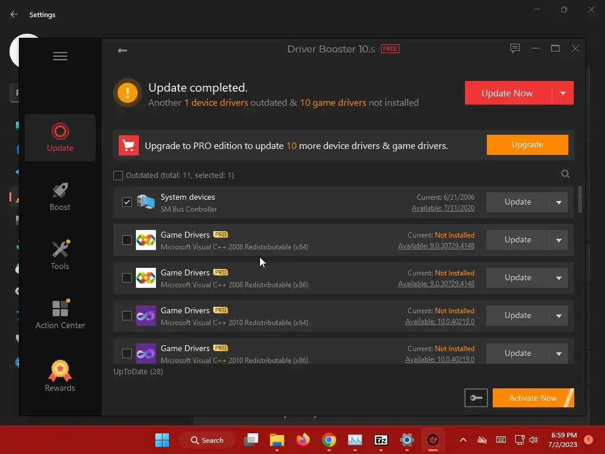Update Visual C++ 2008 Redistributable (x64)
This screenshot has height=454, width=605.
[518, 240]
